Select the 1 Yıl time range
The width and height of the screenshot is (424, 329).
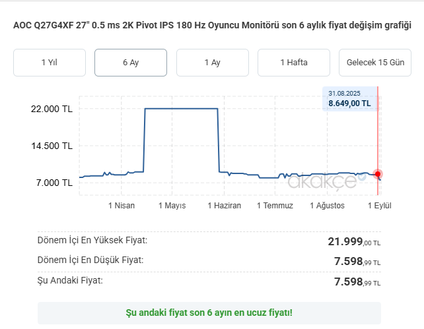point(50,63)
